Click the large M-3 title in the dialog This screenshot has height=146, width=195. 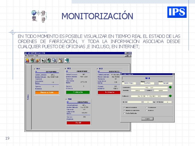click(x=148, y=78)
